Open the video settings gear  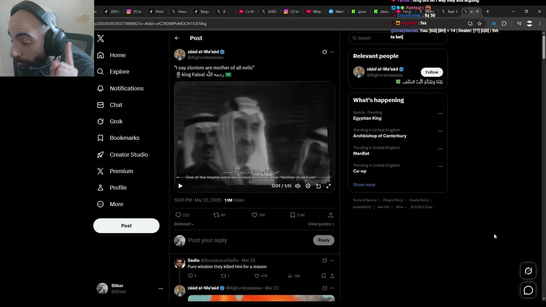click(308, 186)
